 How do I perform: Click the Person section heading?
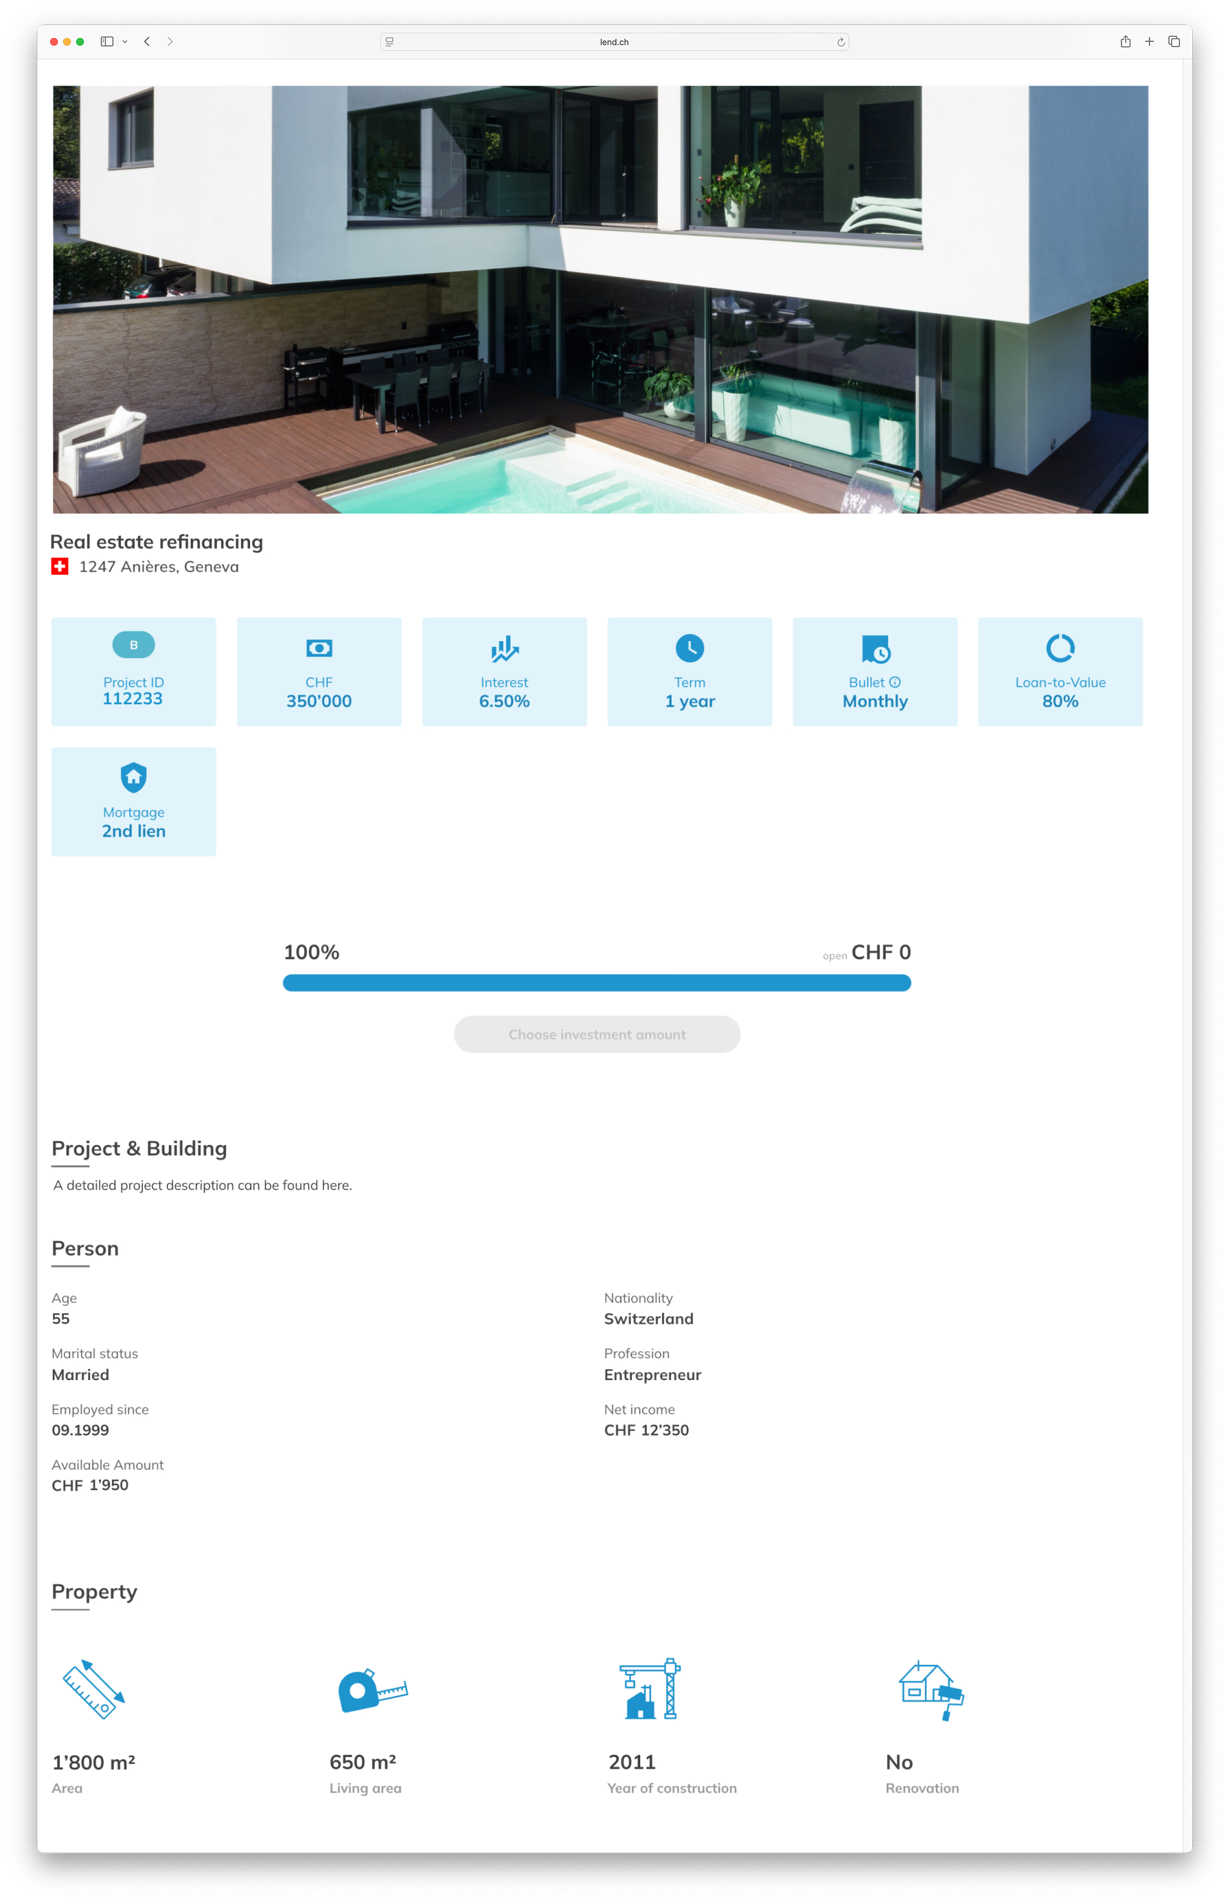(86, 1248)
